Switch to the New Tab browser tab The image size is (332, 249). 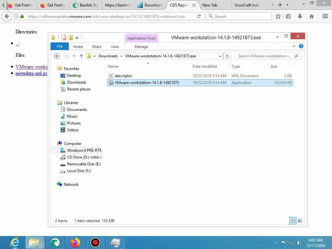pos(215,5)
